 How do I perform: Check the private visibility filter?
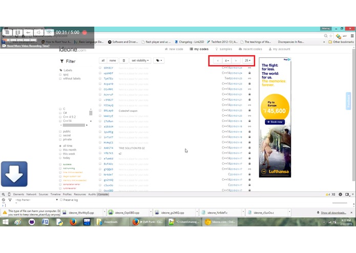[x=60, y=139]
